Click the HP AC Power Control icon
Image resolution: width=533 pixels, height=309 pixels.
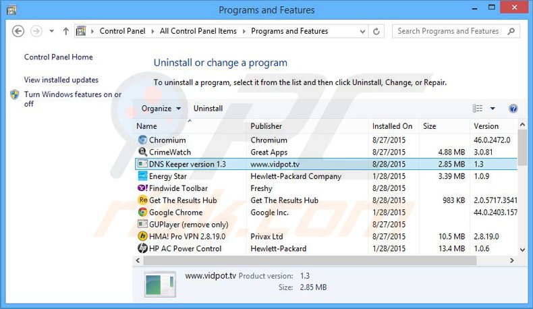coord(142,248)
